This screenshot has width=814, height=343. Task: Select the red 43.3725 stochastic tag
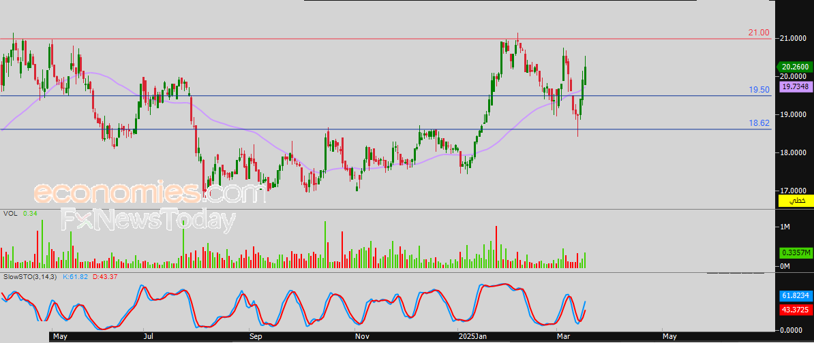point(796,310)
